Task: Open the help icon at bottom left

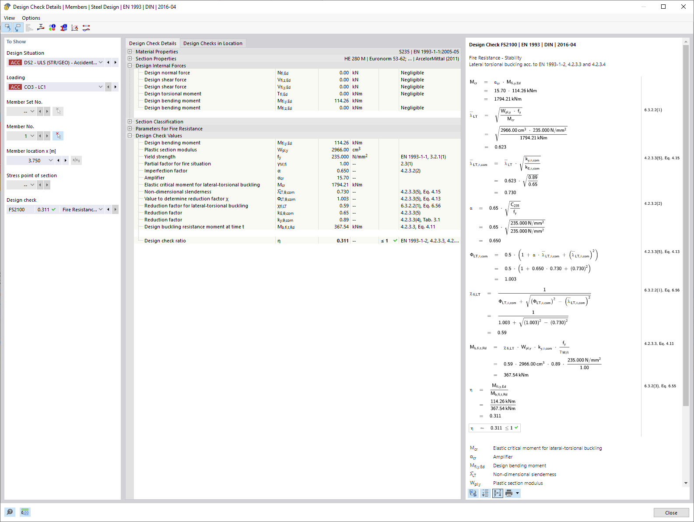Action: pyautogui.click(x=10, y=511)
